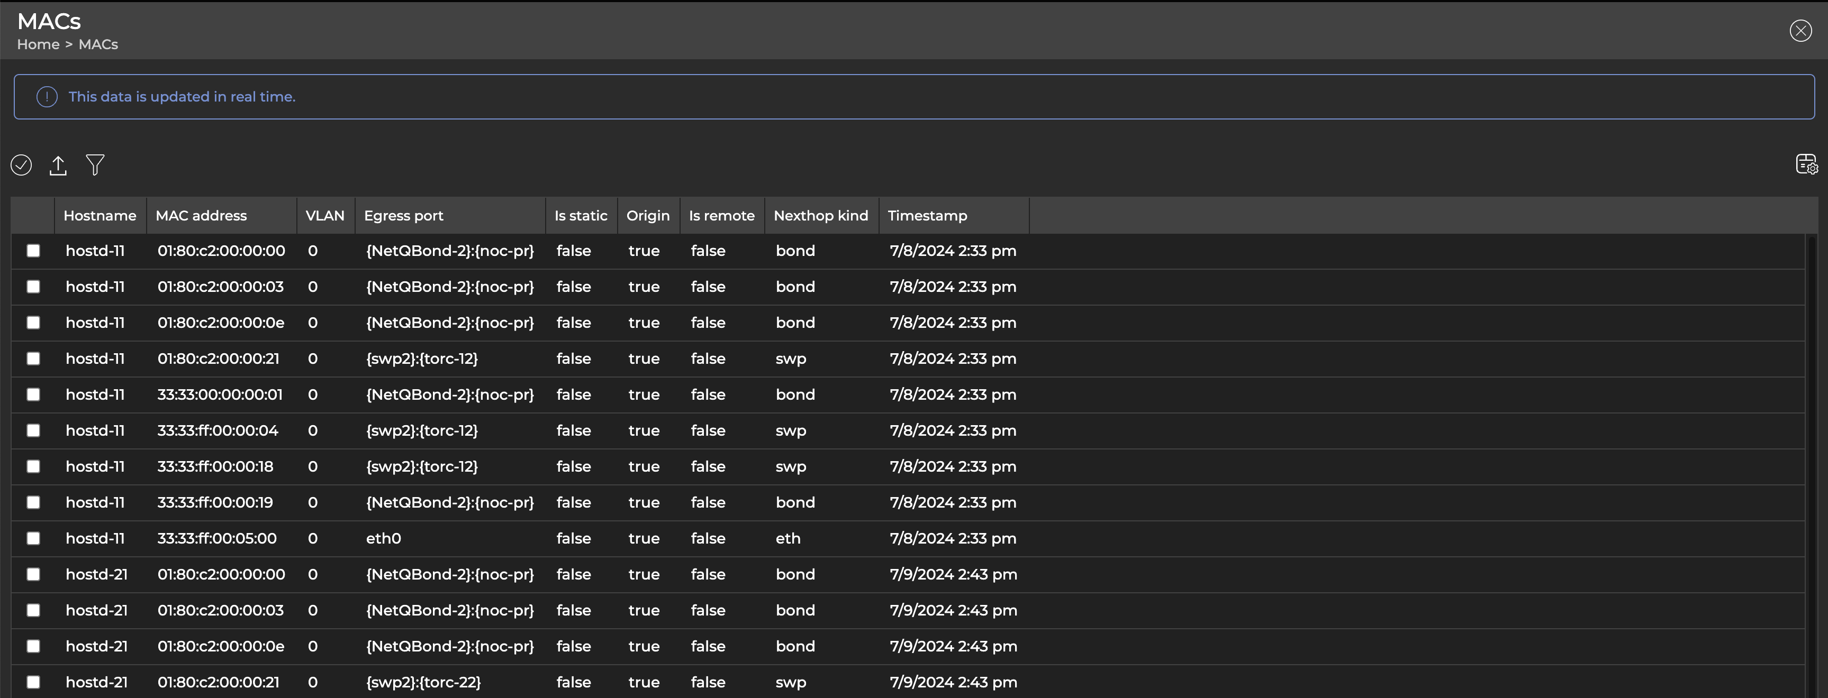The image size is (1828, 698).
Task: Export the table using the upload icon
Action: click(x=58, y=164)
